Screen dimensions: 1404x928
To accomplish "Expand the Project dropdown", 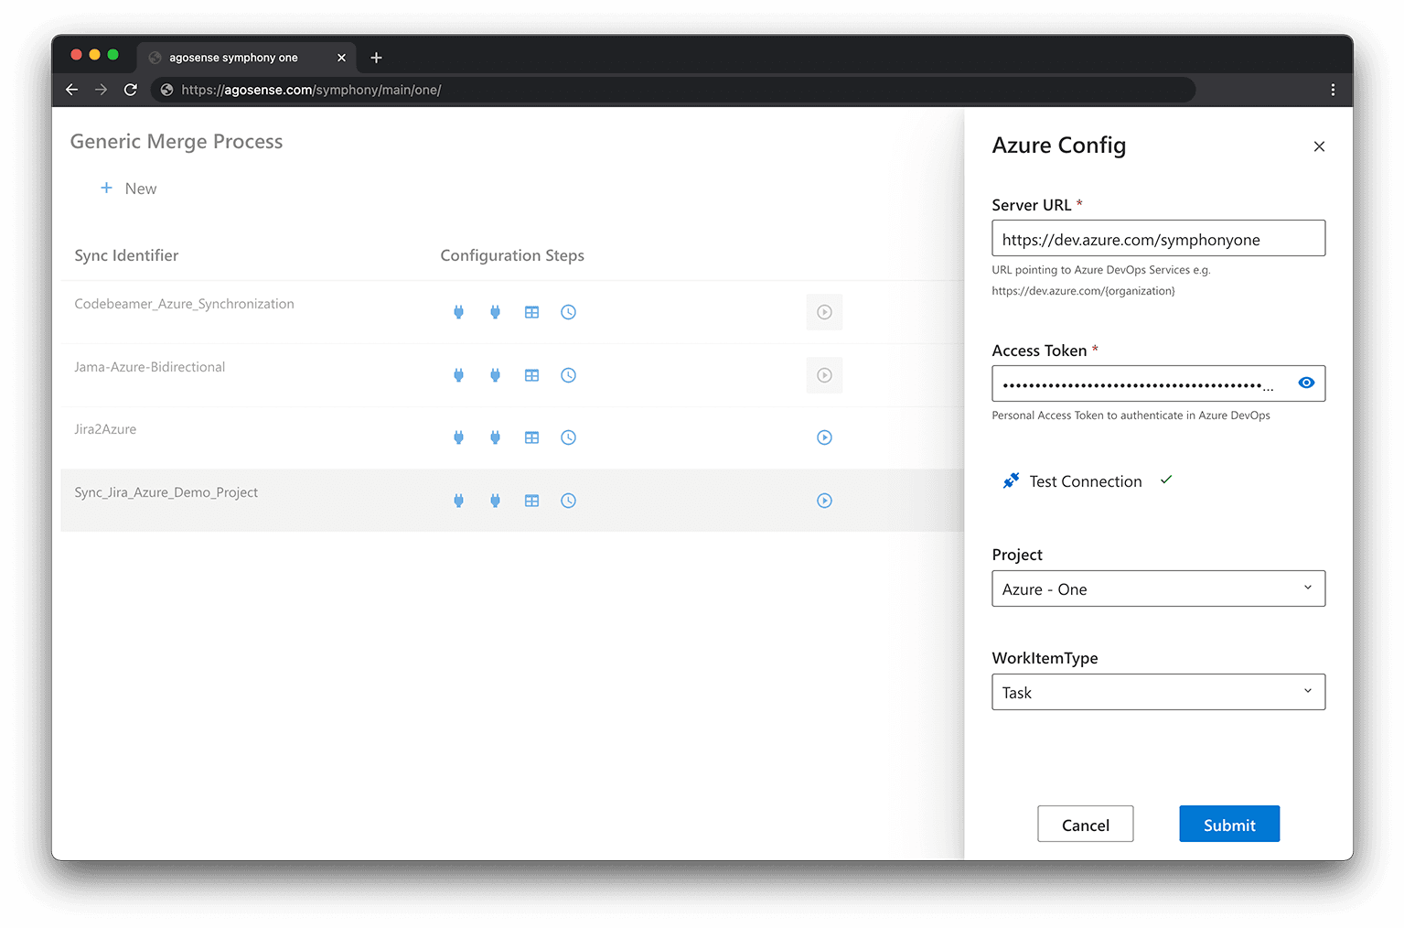I will coord(1158,588).
